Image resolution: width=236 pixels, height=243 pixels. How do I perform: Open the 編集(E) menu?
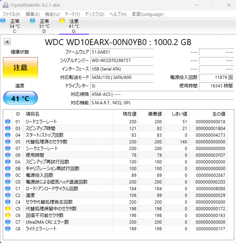32,14
